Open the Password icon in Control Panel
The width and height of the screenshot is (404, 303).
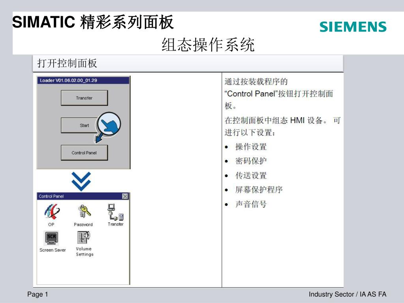coord(84,211)
